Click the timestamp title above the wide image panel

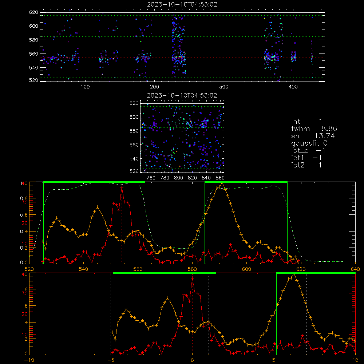point(182,4)
